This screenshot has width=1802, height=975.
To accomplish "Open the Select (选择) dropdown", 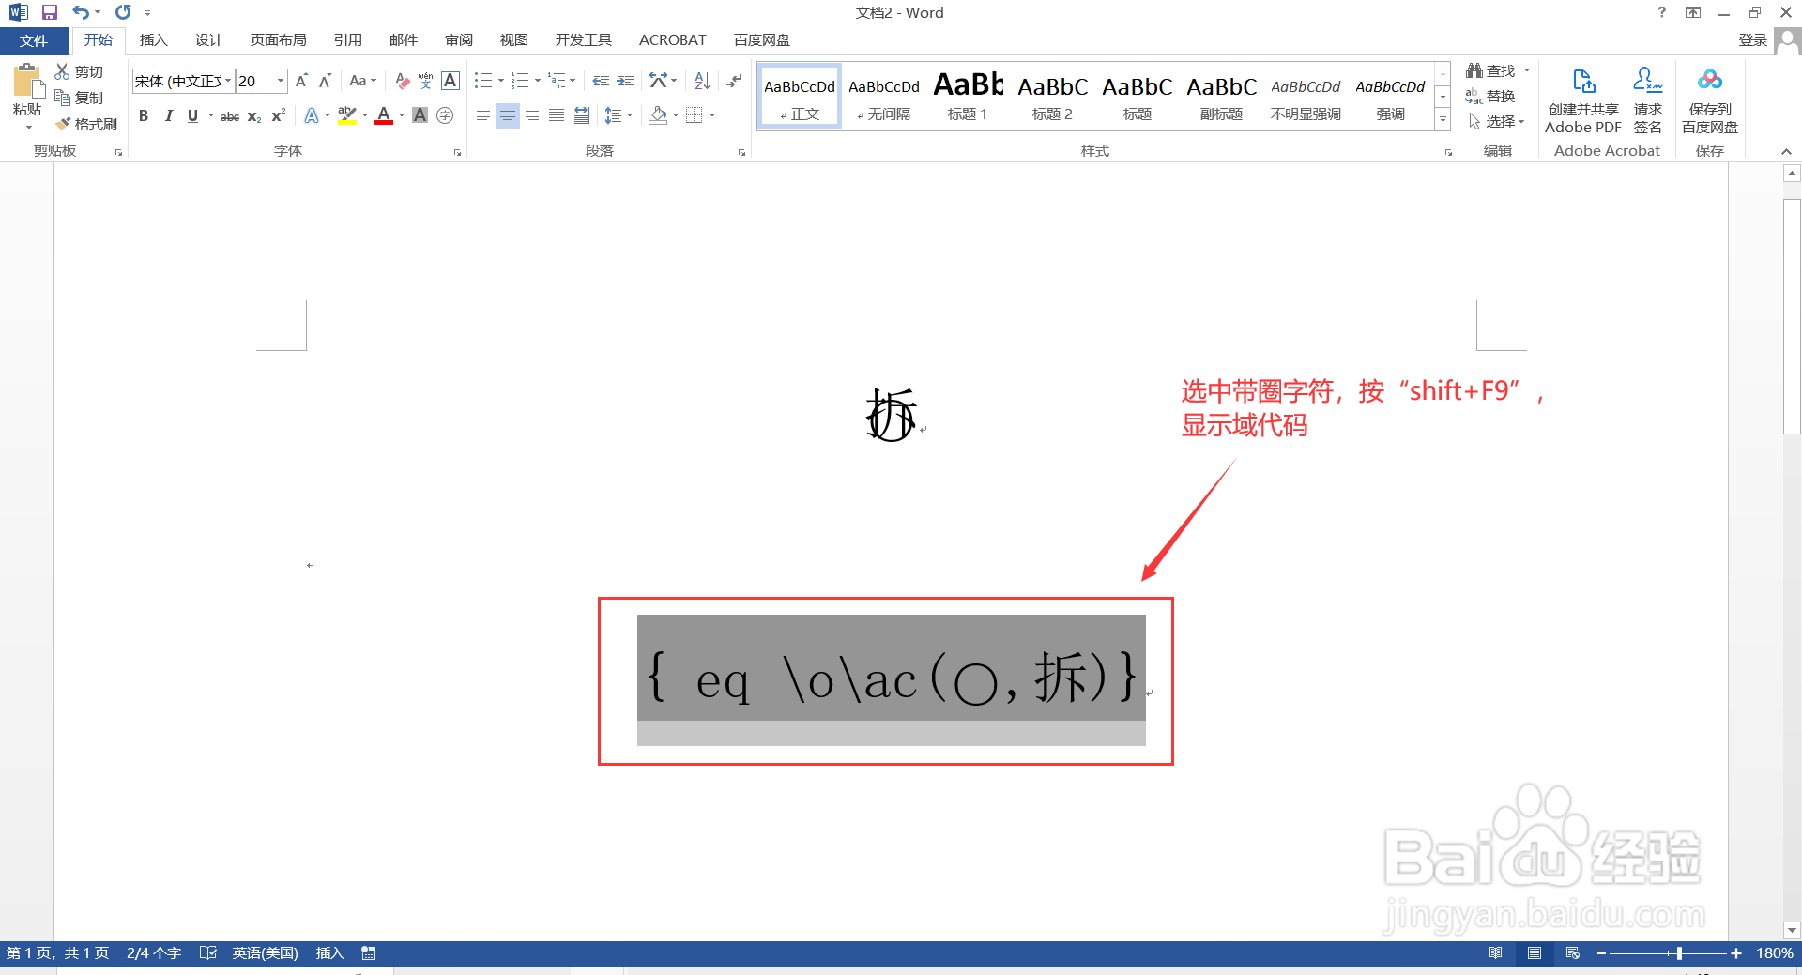I will pos(1496,121).
